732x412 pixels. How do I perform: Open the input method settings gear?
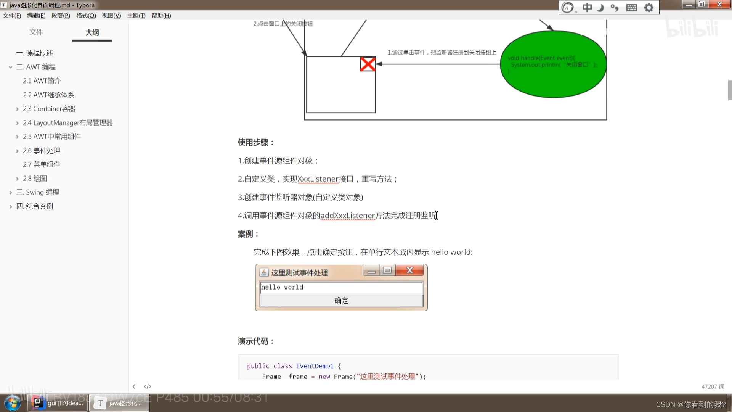click(x=649, y=7)
